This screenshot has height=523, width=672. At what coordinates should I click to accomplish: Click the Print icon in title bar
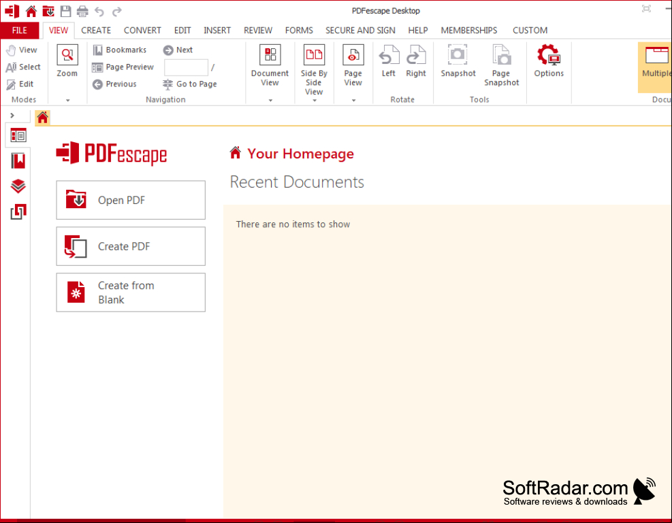82,11
